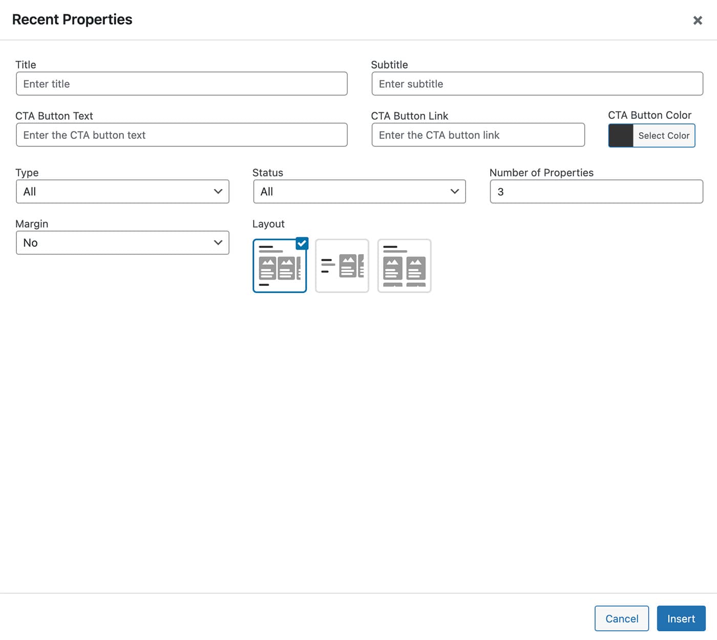Close the Recent Properties dialog with X
Screen dimensions: 717x640
click(697, 20)
